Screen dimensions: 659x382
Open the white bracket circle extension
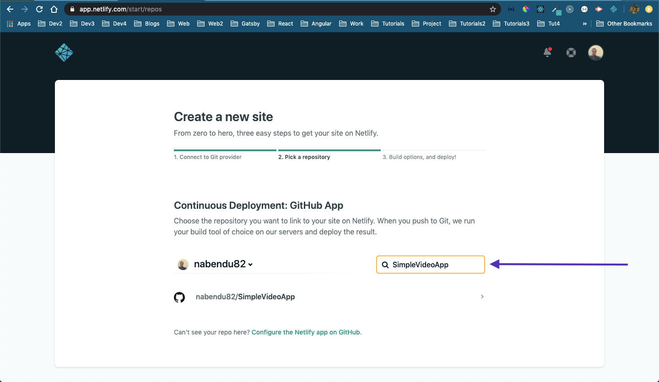click(584, 9)
